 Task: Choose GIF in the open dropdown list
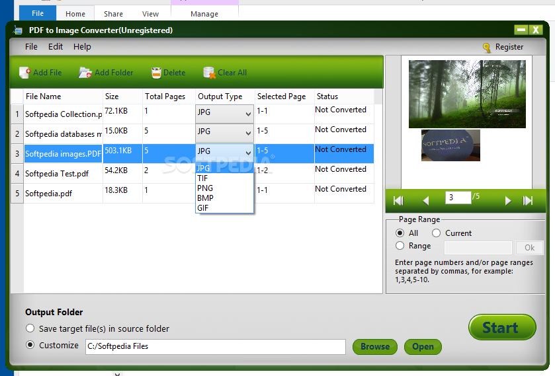pyautogui.click(x=224, y=208)
